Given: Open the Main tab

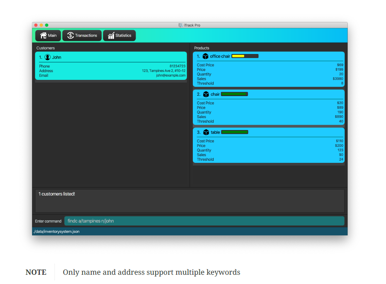Looking at the screenshot, I should click(48, 35).
